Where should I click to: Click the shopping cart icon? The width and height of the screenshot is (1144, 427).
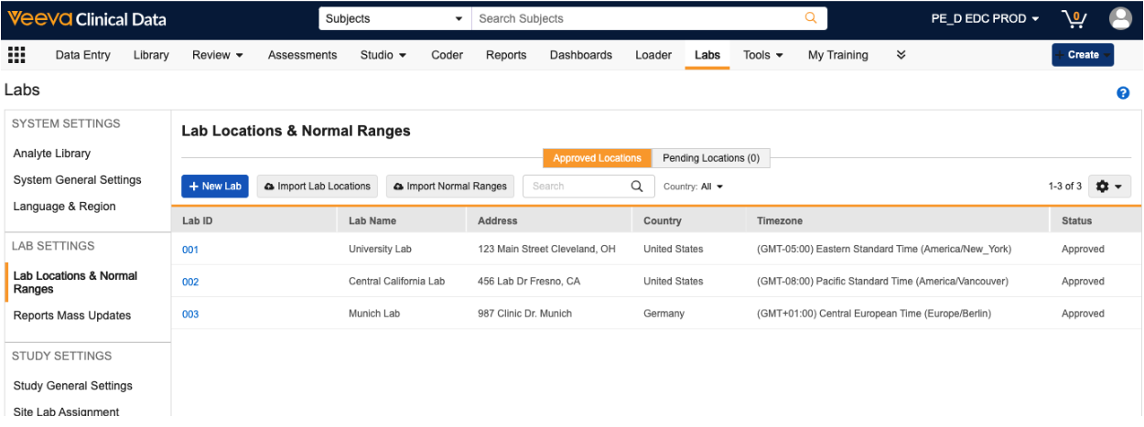(1074, 18)
